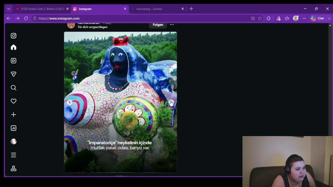Open post options three-dot menu
Screen dimensions: 333x187
pos(172,25)
